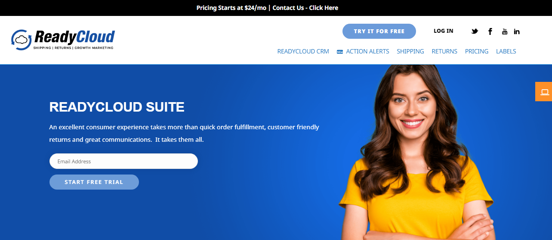Click the Try It For Free button
The height and width of the screenshot is (240, 552).
pyautogui.click(x=379, y=31)
